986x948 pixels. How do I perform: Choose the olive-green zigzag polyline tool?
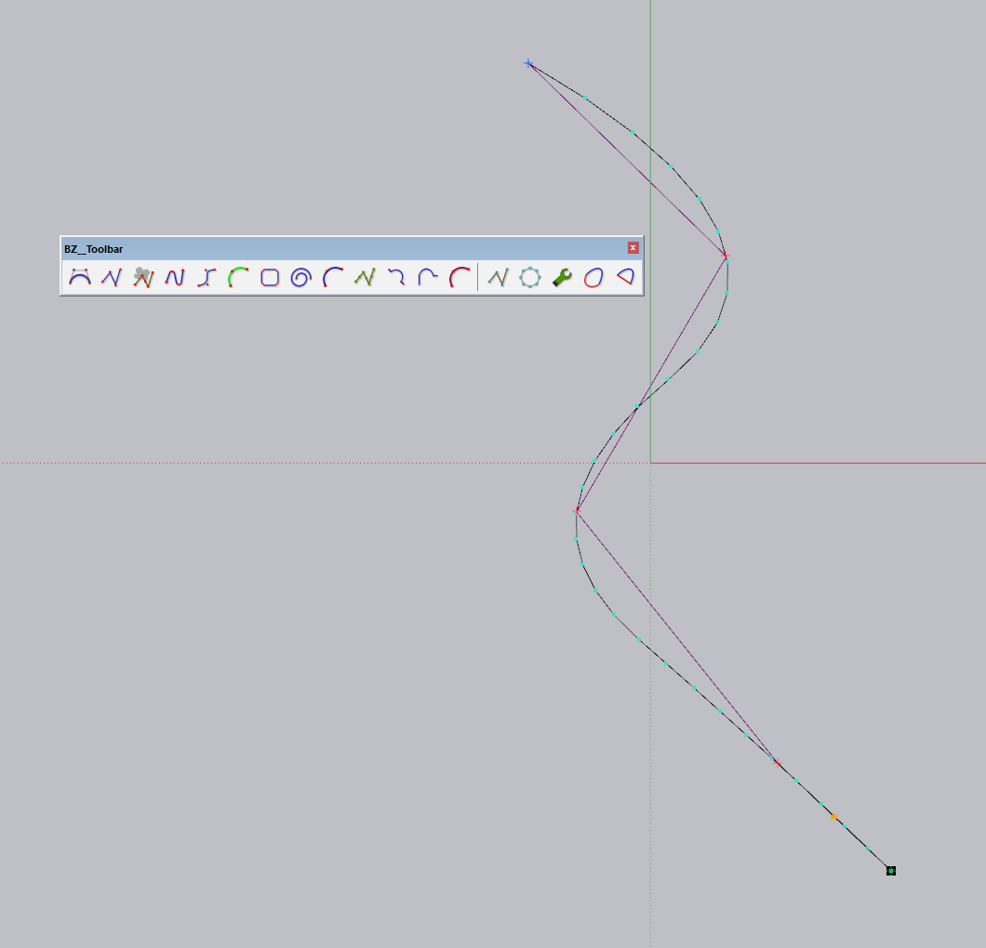365,277
